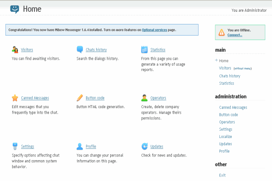Viewport: 272px width, 181px height.
Task: Open Updates link in main content
Action: [x=157, y=147]
